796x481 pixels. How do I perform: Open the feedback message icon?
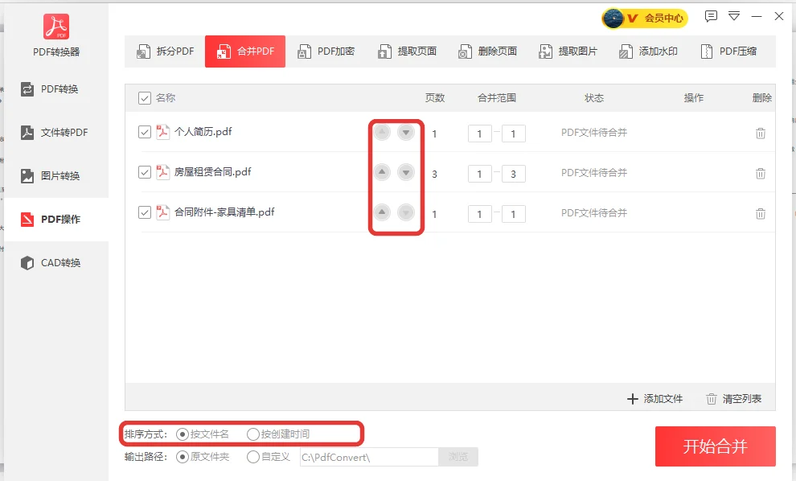pyautogui.click(x=711, y=16)
